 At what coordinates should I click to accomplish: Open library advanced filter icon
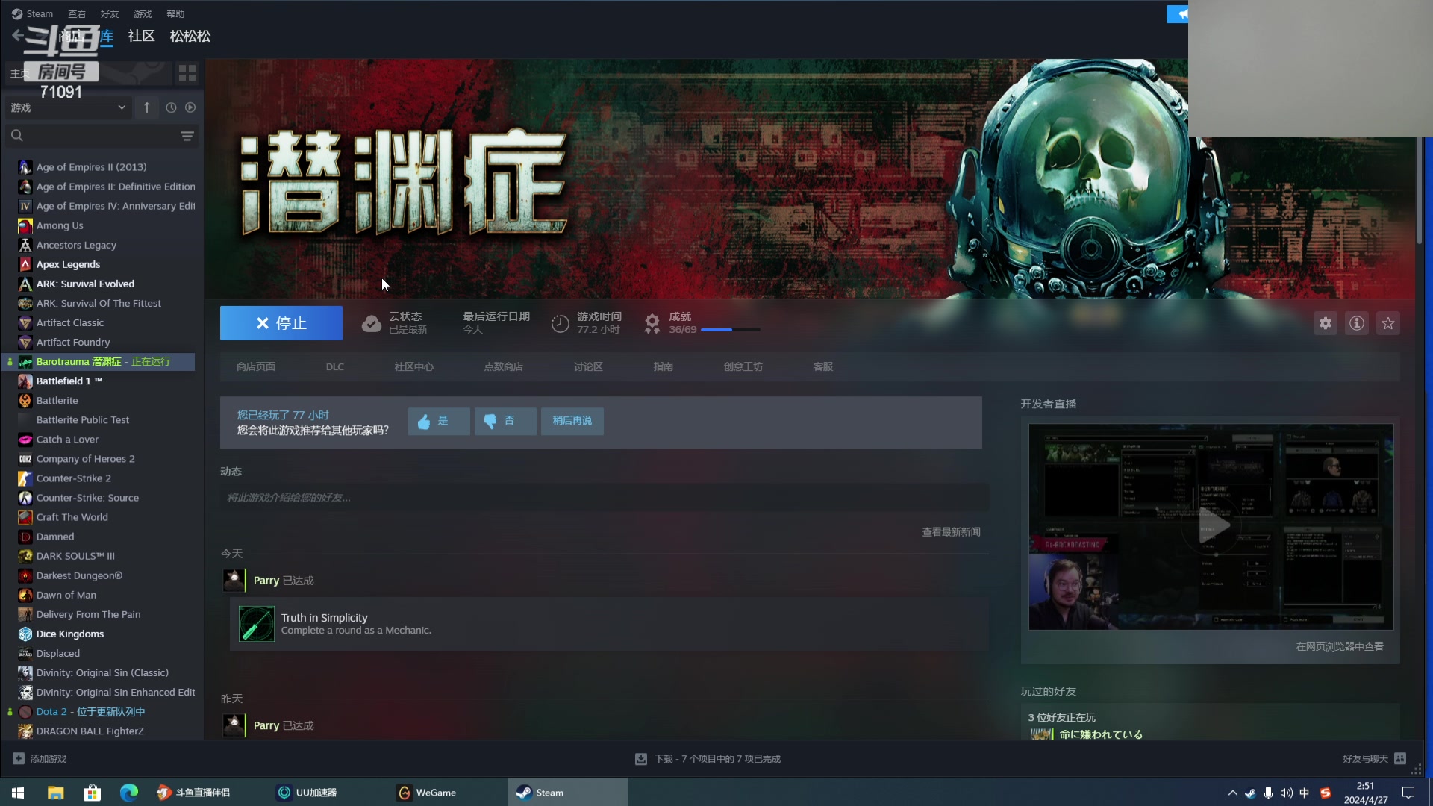pos(187,136)
